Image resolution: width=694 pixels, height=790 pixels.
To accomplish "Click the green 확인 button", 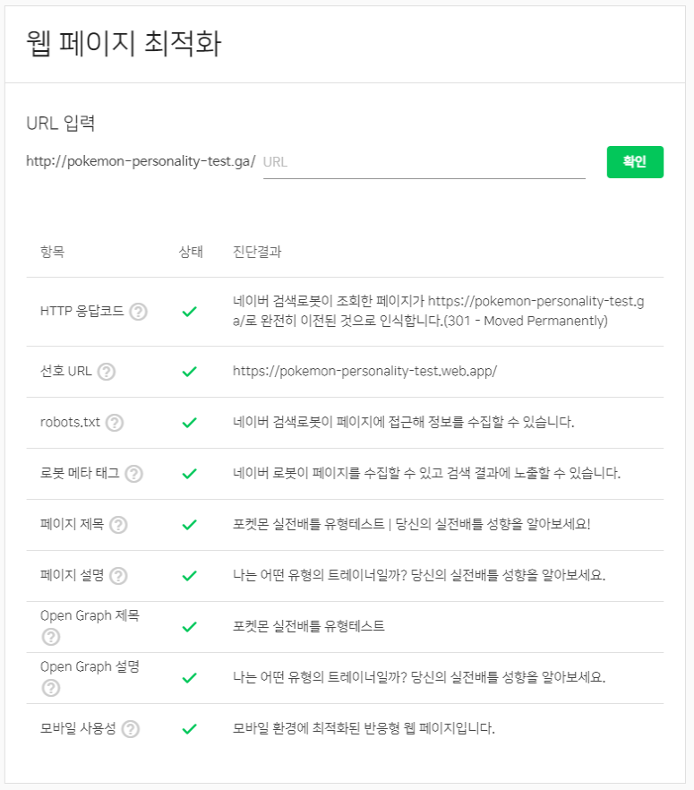I will pyautogui.click(x=635, y=162).
